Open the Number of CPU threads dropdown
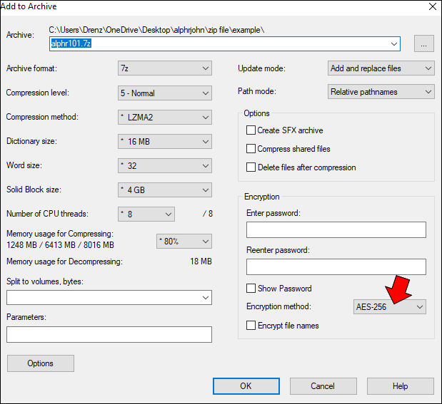The width and height of the screenshot is (442, 404). pos(146,214)
